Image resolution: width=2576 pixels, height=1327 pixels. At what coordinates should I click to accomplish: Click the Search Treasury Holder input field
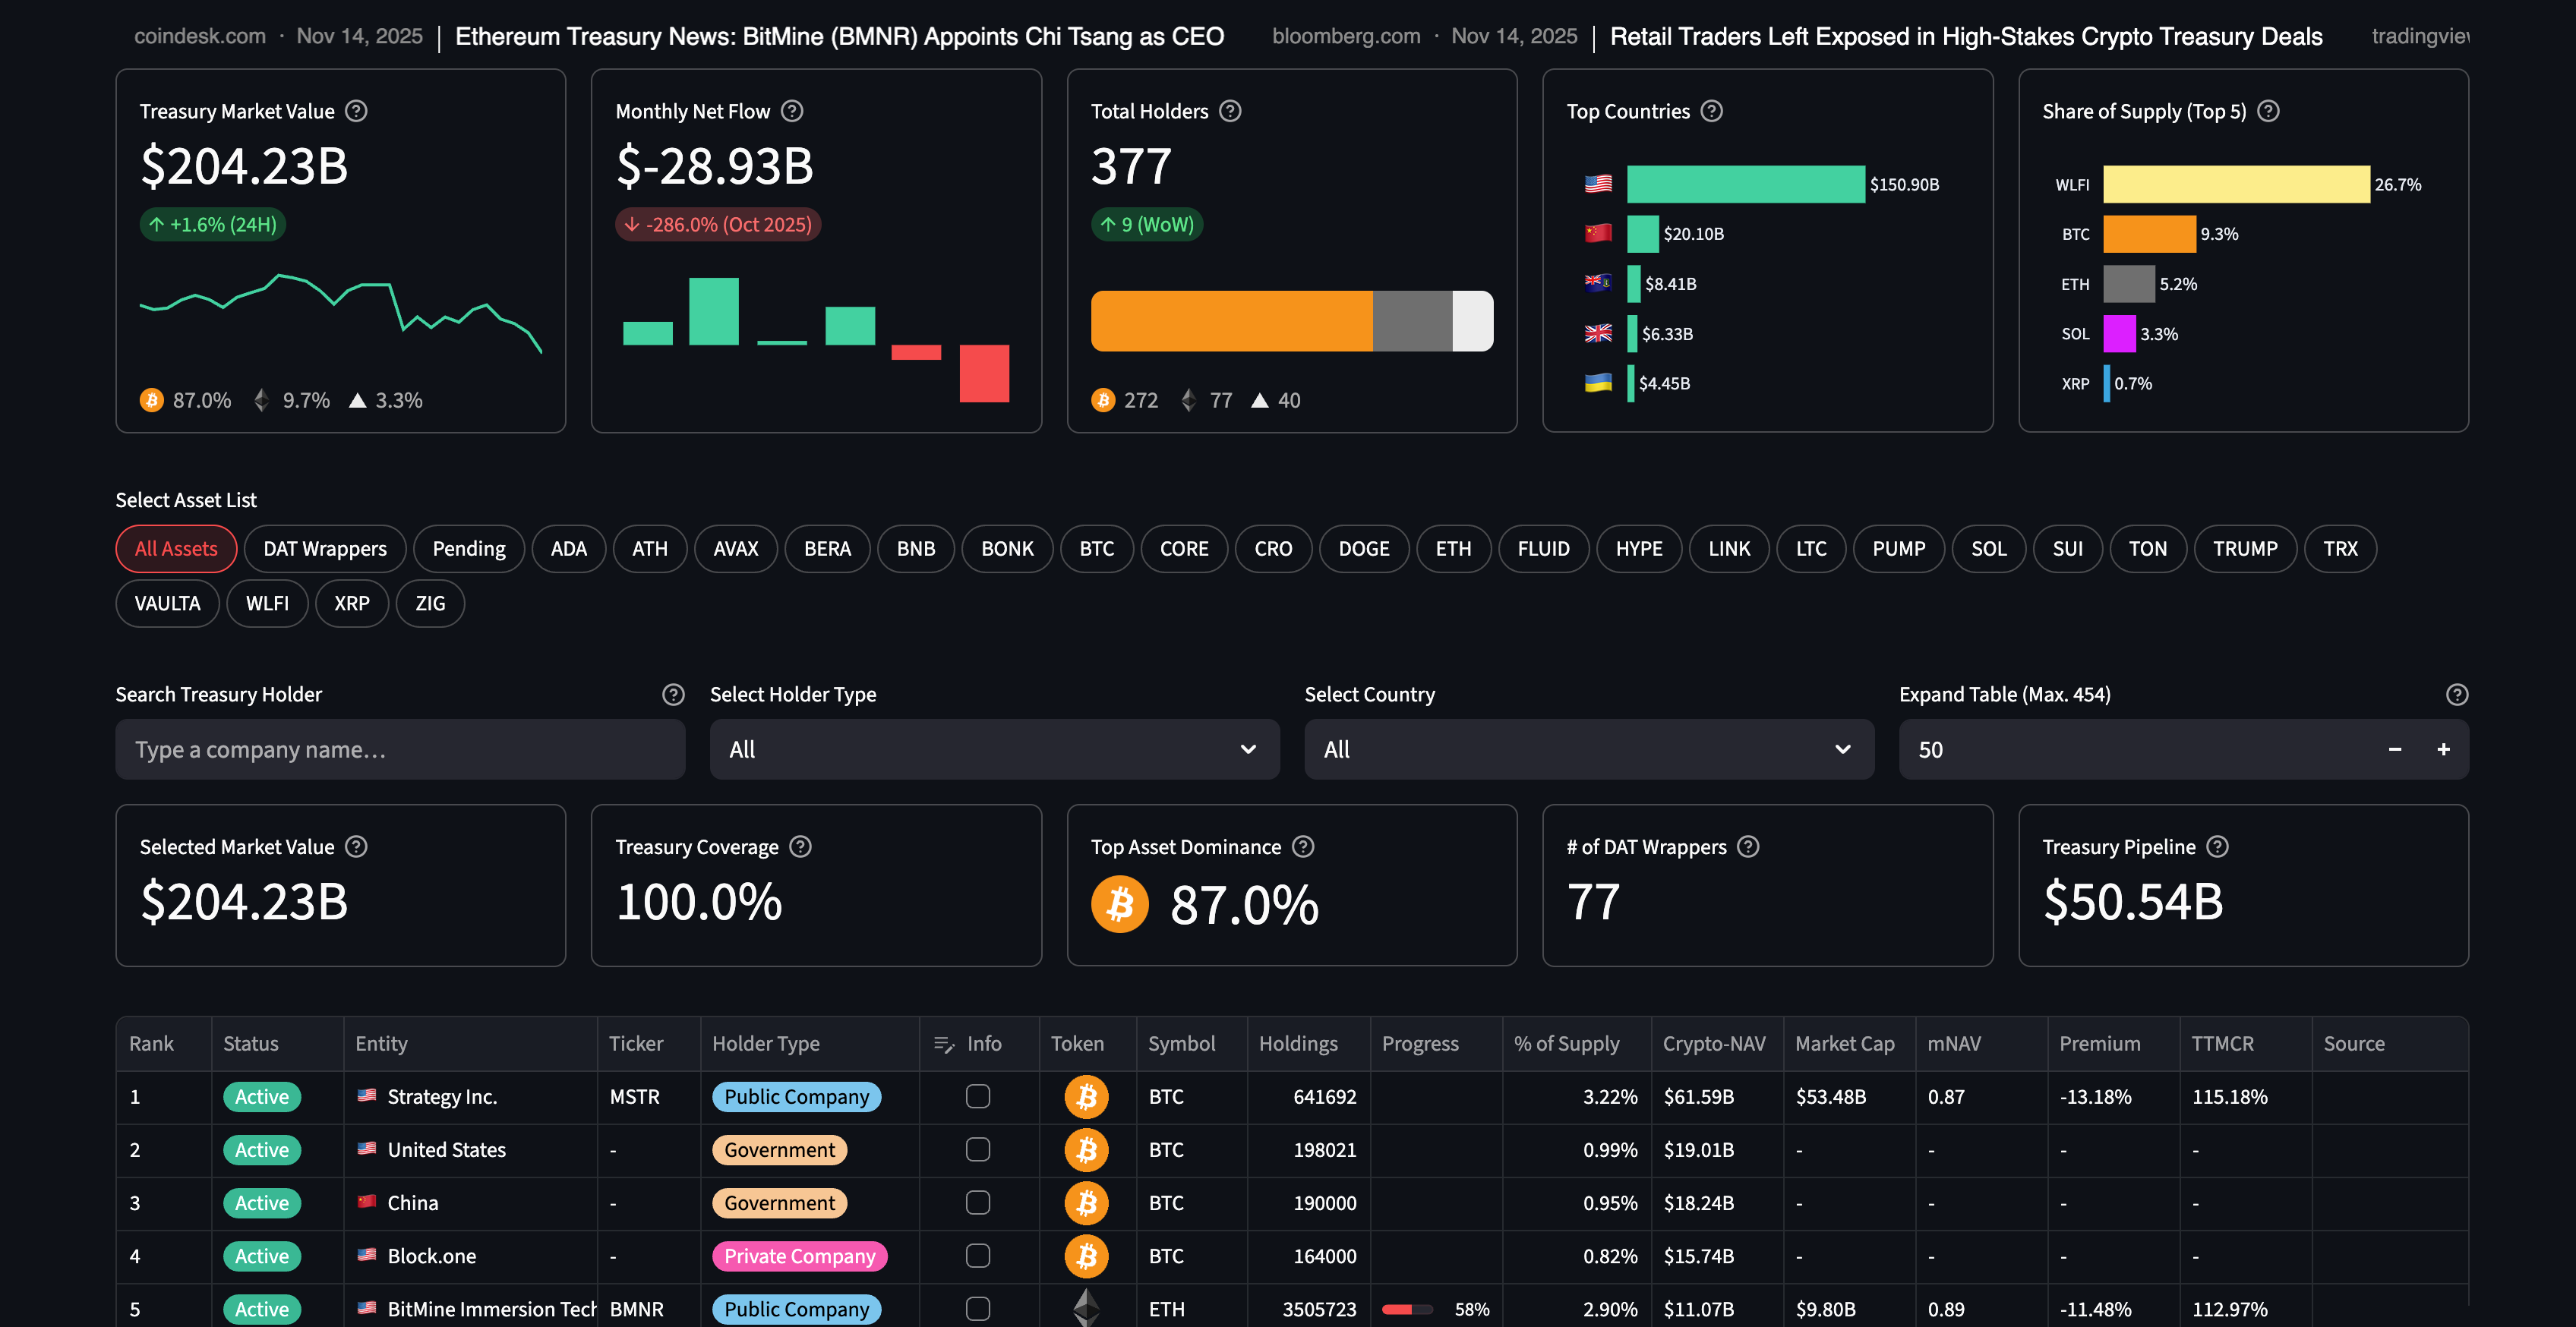coord(400,749)
